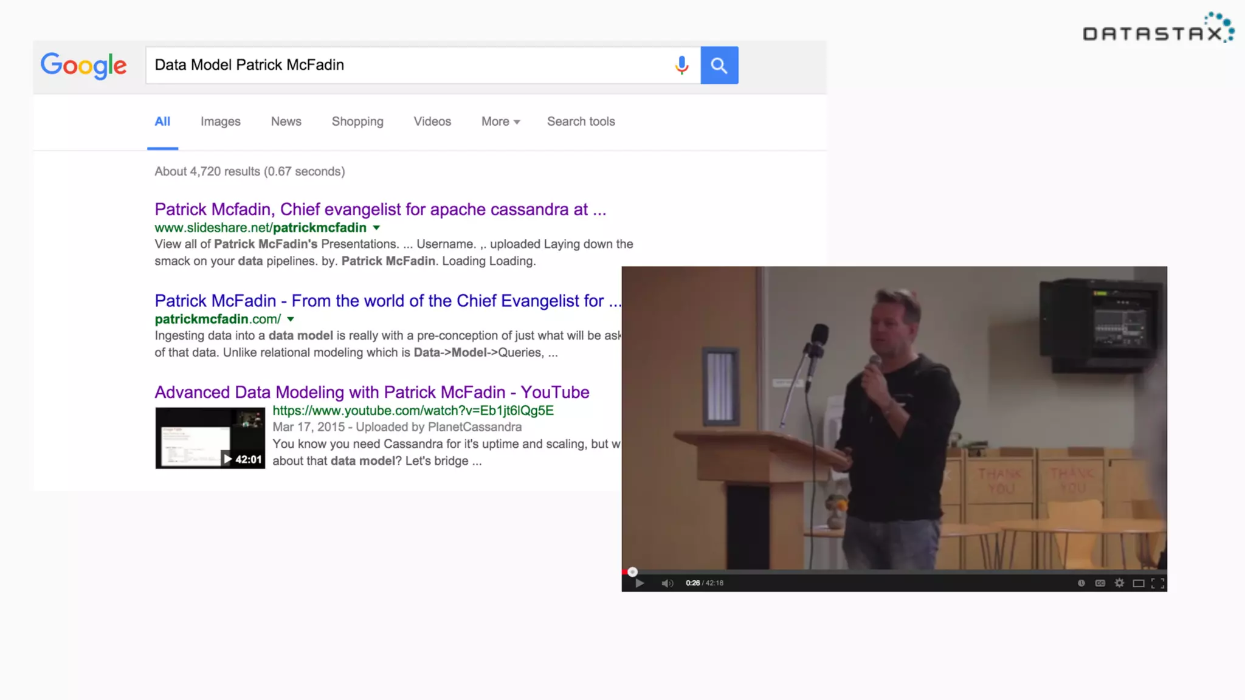Viewport: 1245px width, 700px height.
Task: Expand the More search category dropdown
Action: click(x=500, y=122)
